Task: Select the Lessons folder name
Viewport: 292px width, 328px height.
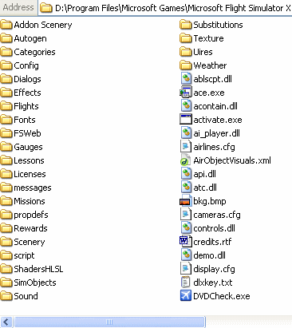Action: [x=29, y=160]
